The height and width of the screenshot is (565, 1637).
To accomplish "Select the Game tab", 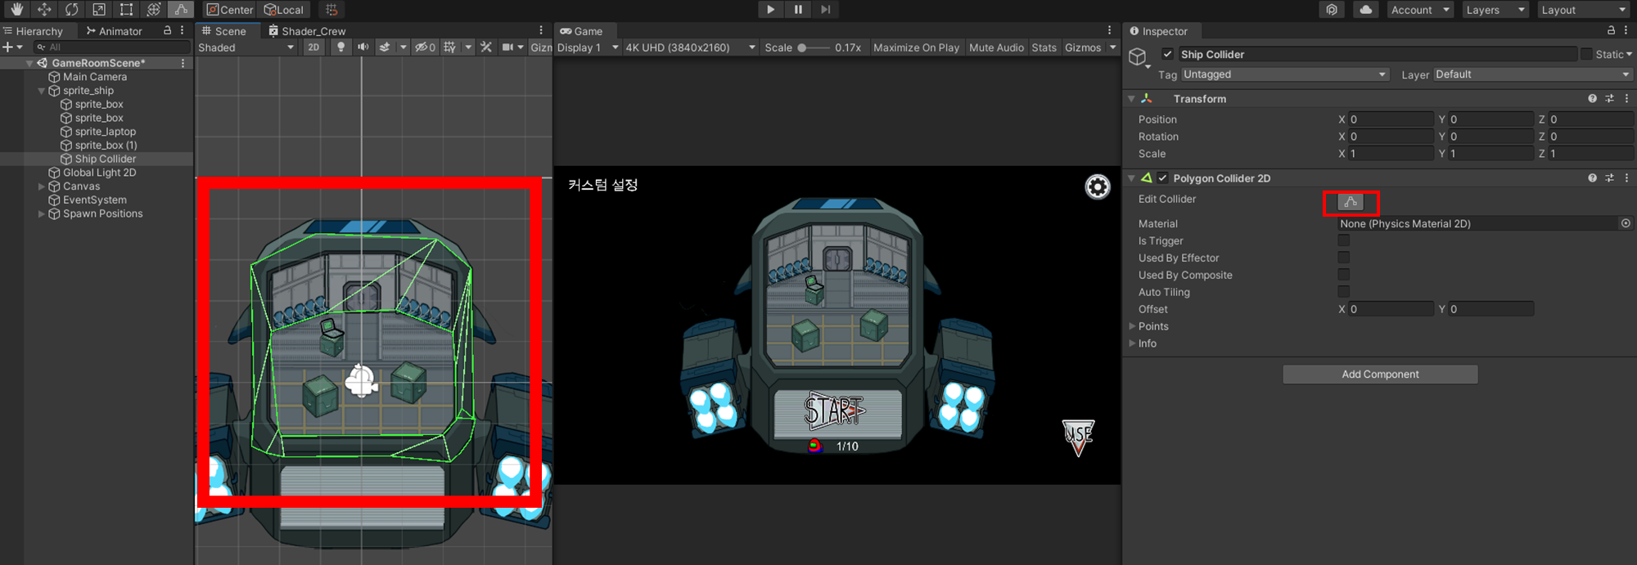I will 581,31.
